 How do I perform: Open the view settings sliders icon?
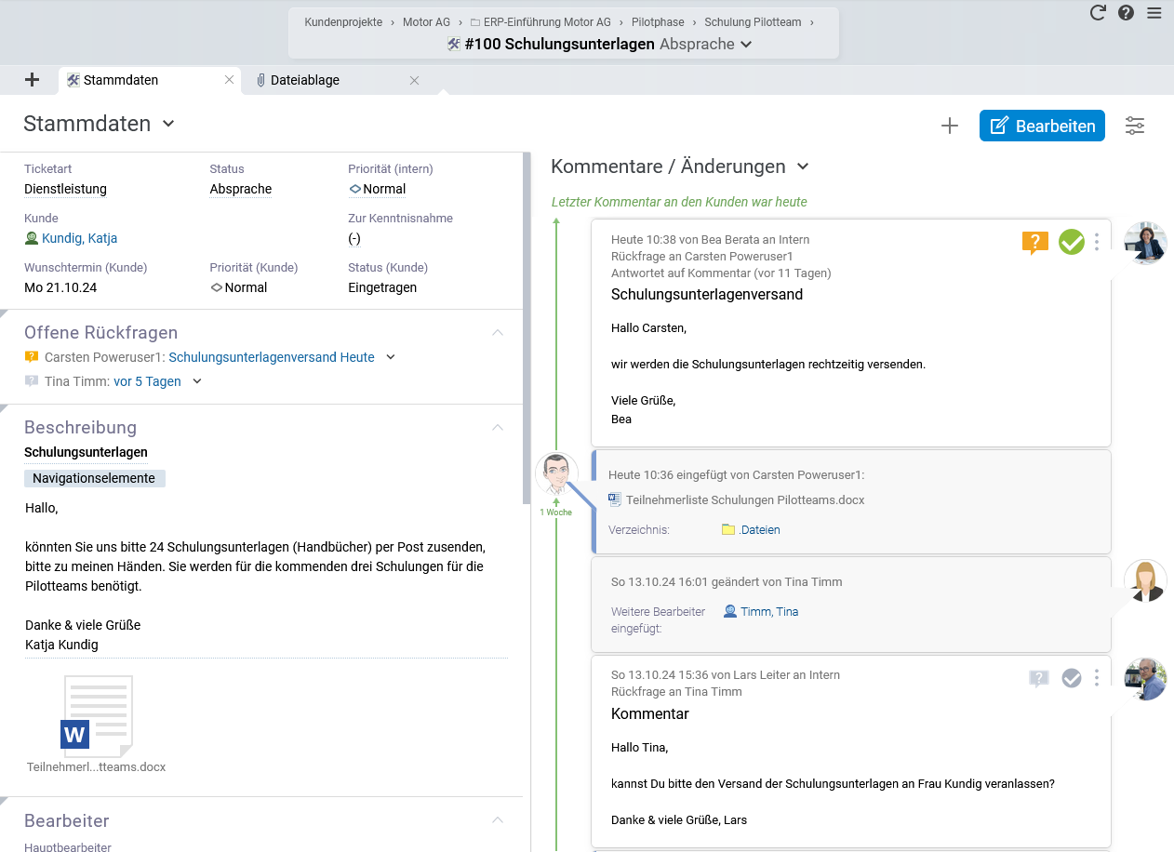click(x=1135, y=126)
